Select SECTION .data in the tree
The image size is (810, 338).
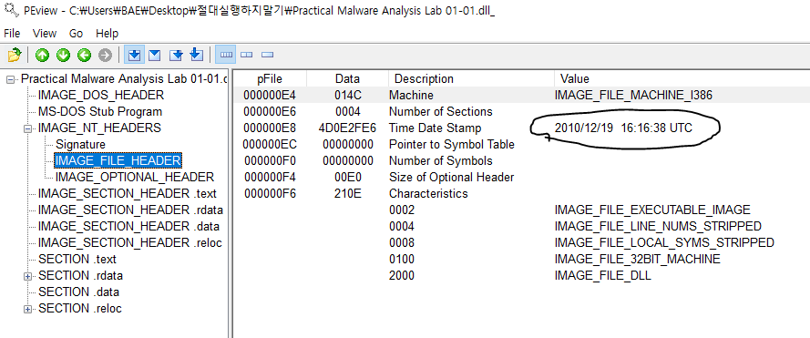tap(78, 292)
